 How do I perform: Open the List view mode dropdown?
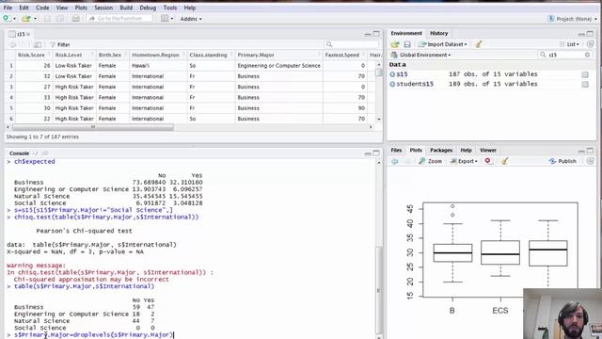coord(569,44)
